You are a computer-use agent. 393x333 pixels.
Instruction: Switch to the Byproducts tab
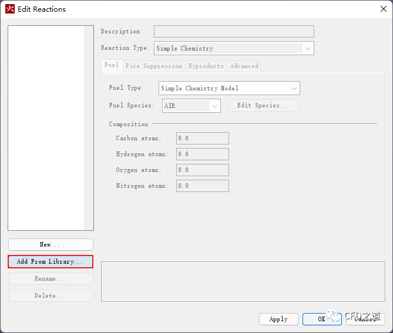(206, 66)
